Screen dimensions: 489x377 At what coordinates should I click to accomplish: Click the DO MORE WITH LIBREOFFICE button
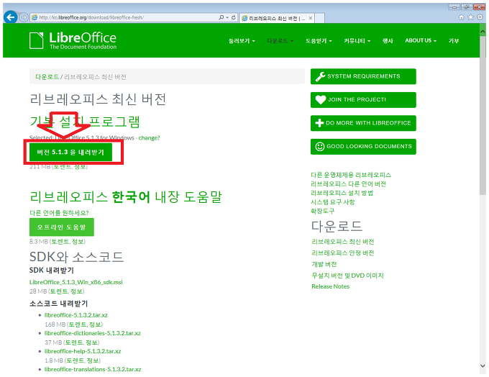click(363, 123)
